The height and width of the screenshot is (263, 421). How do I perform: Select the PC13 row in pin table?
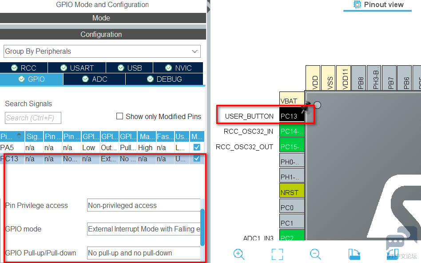[102, 159]
